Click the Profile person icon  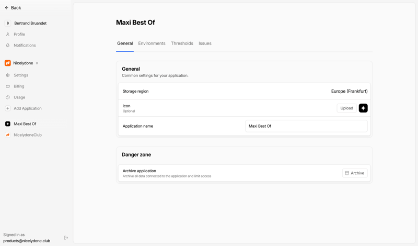coord(8,35)
